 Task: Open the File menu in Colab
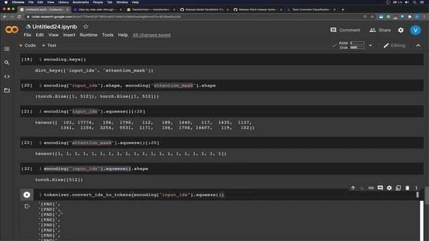[x=27, y=35]
